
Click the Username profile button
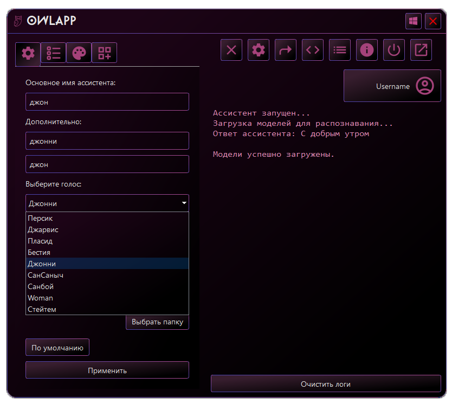tap(392, 86)
